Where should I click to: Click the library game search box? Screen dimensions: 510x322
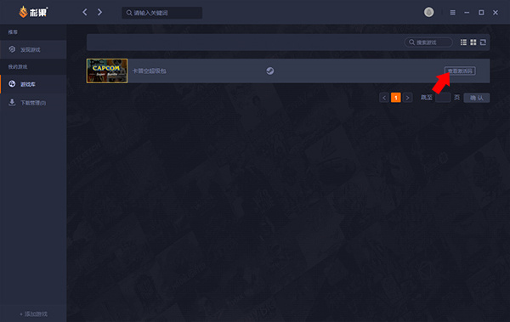coord(428,42)
